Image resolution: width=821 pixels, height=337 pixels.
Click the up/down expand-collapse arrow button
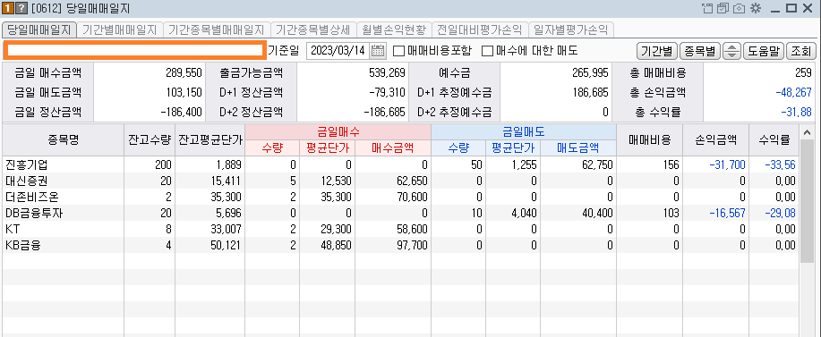pos(731,51)
